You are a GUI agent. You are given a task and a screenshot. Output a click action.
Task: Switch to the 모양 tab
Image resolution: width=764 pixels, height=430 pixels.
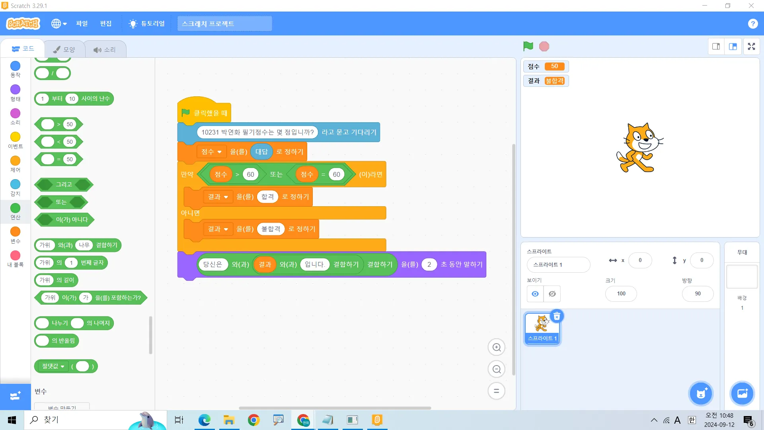pos(64,49)
